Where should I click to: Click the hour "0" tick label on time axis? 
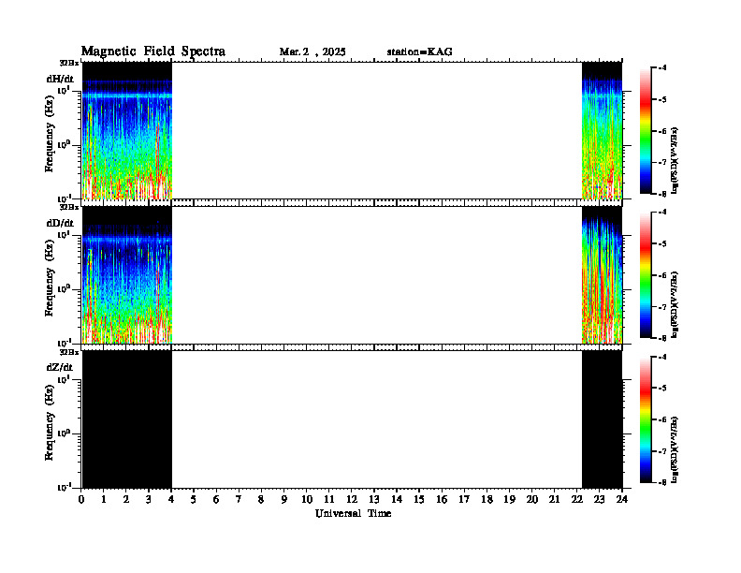81,499
